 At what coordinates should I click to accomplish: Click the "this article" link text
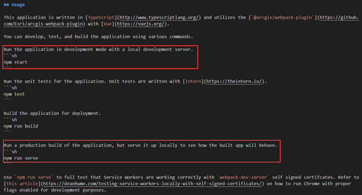pyautogui.click(x=22, y=184)
